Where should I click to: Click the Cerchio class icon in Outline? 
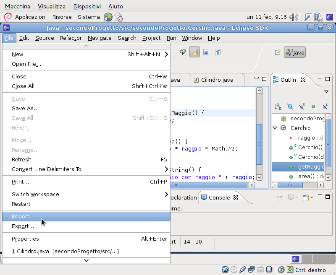click(283, 128)
